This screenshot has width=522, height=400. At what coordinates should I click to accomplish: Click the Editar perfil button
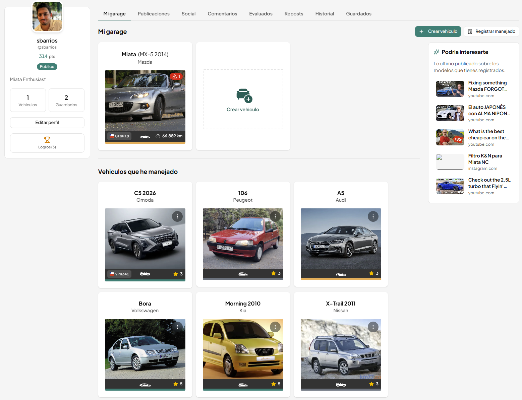click(x=47, y=123)
